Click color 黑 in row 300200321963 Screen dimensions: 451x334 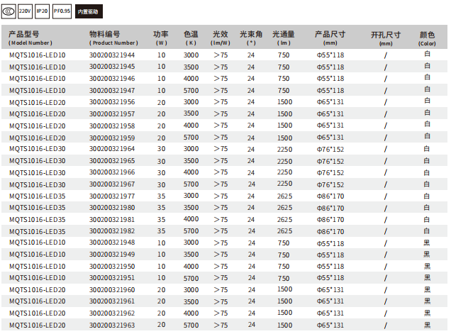[428, 325]
